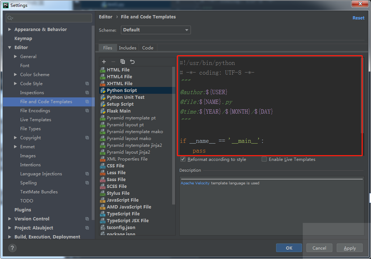371x259 pixels.
Task: Select Pyramid layout jinja2 template
Action: pyautogui.click(x=128, y=152)
